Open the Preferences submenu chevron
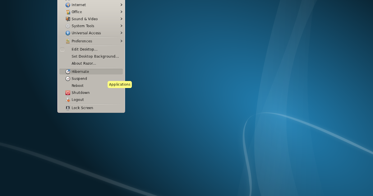 point(121,41)
